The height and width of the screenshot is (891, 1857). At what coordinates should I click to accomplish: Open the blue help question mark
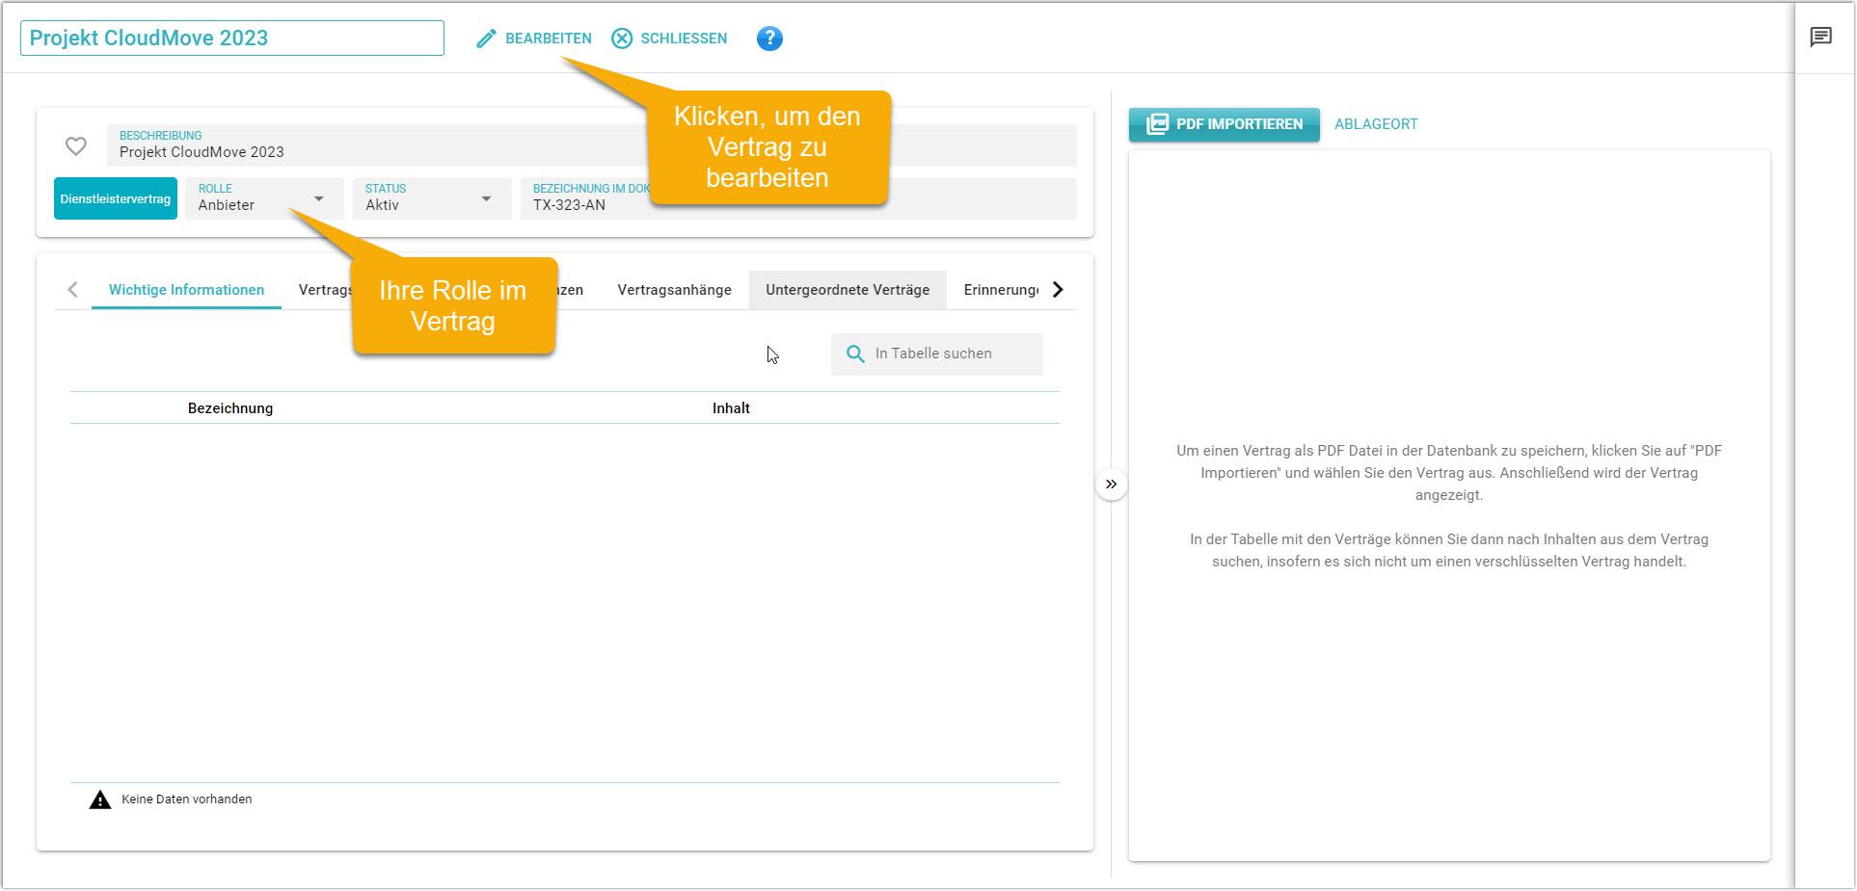(x=769, y=39)
